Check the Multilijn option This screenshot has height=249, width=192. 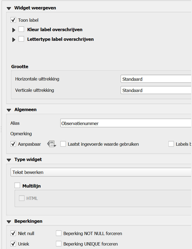click(17, 186)
